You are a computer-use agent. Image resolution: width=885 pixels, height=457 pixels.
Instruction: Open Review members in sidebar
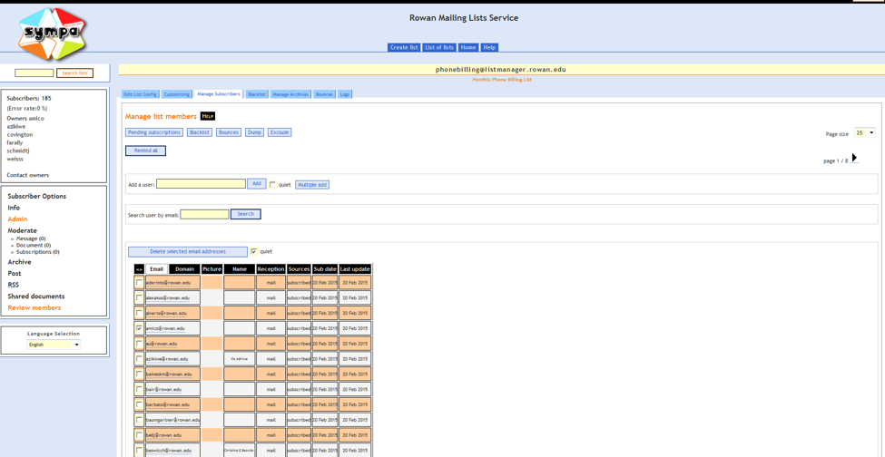34,307
